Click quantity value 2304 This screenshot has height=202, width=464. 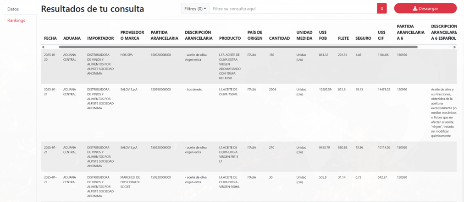click(272, 90)
